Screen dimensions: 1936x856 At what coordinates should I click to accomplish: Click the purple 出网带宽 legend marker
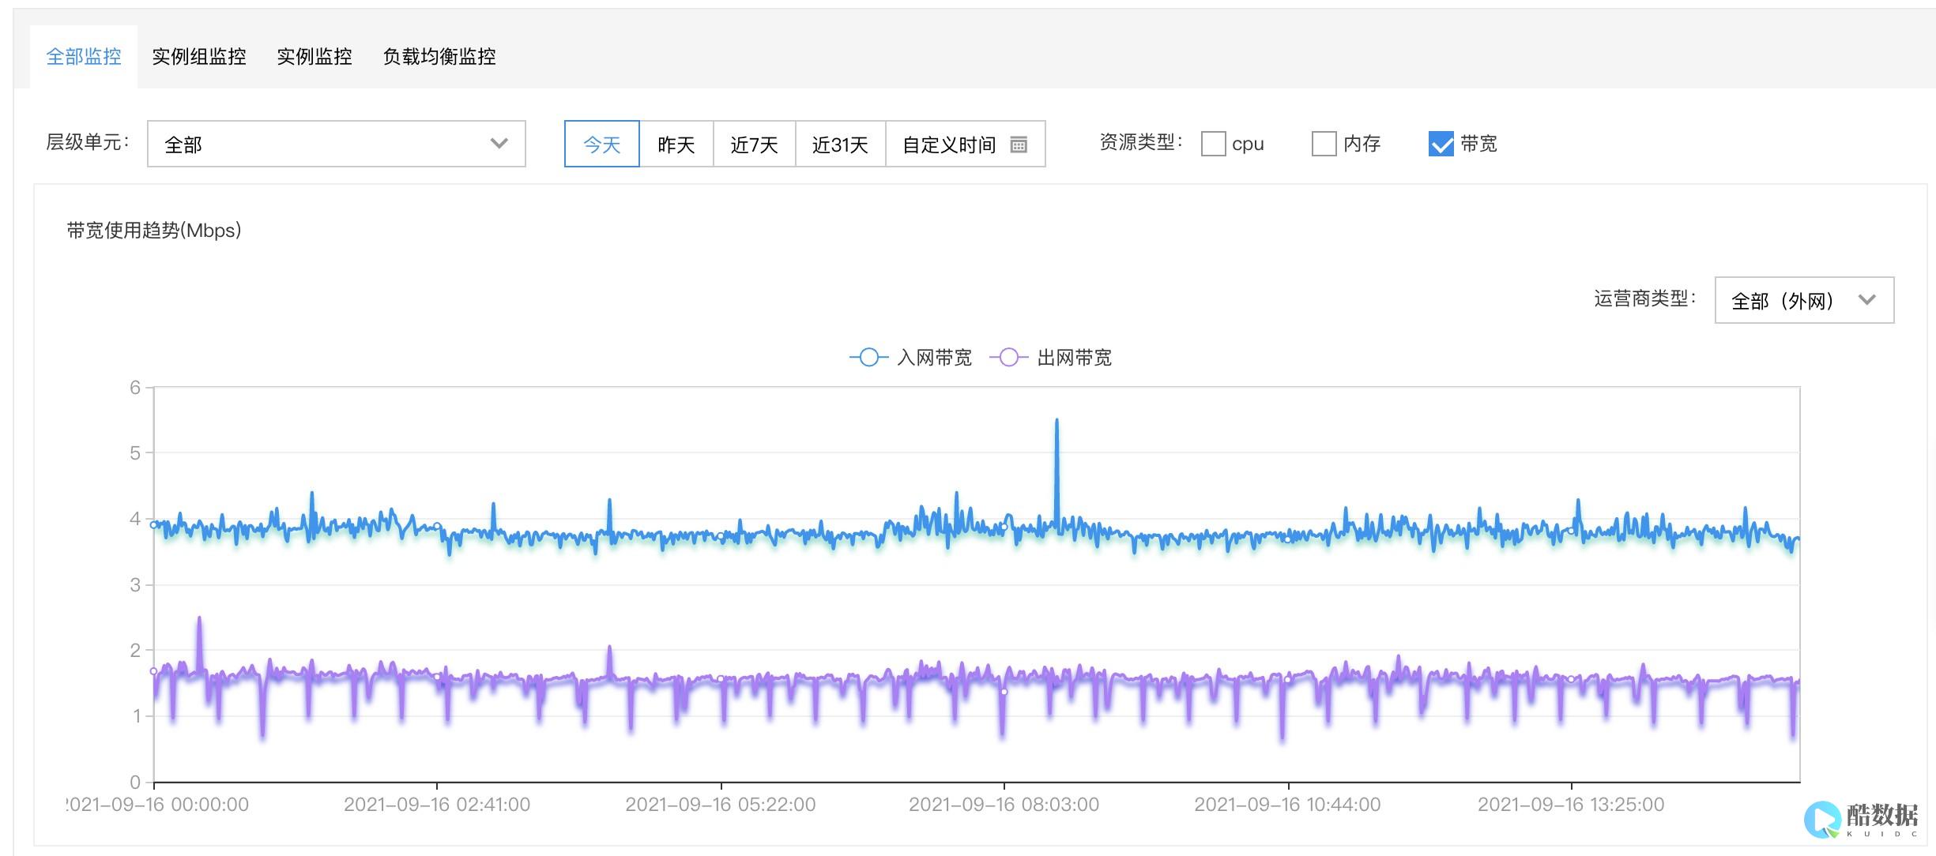(1009, 358)
